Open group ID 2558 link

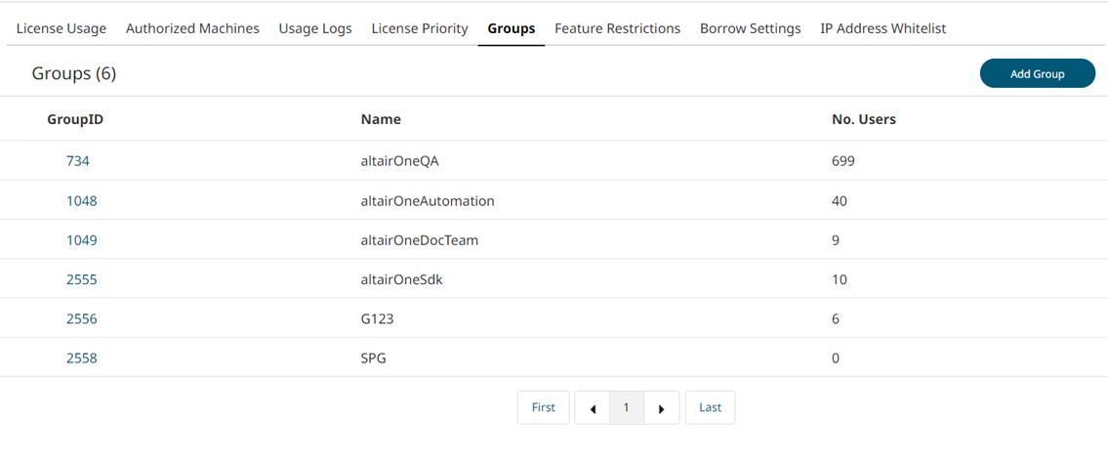82,358
